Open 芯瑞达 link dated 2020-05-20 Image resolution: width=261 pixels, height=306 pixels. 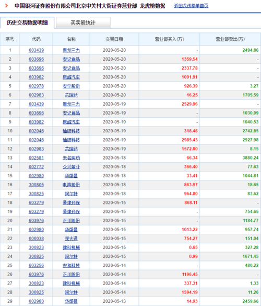click(71, 95)
